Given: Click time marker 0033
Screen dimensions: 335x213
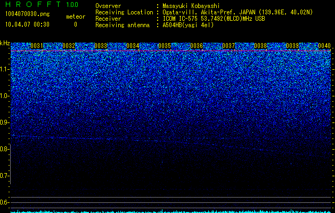Looking at the screenshot, I should (101, 46).
